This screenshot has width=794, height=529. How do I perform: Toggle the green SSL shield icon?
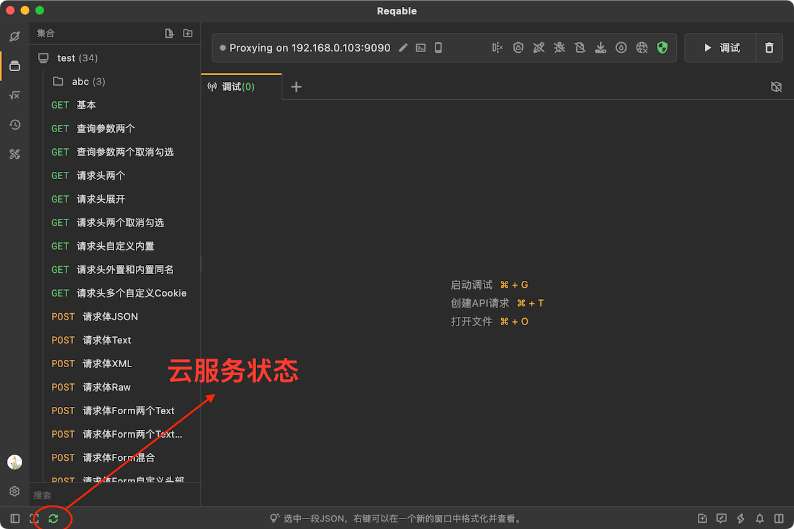click(662, 48)
